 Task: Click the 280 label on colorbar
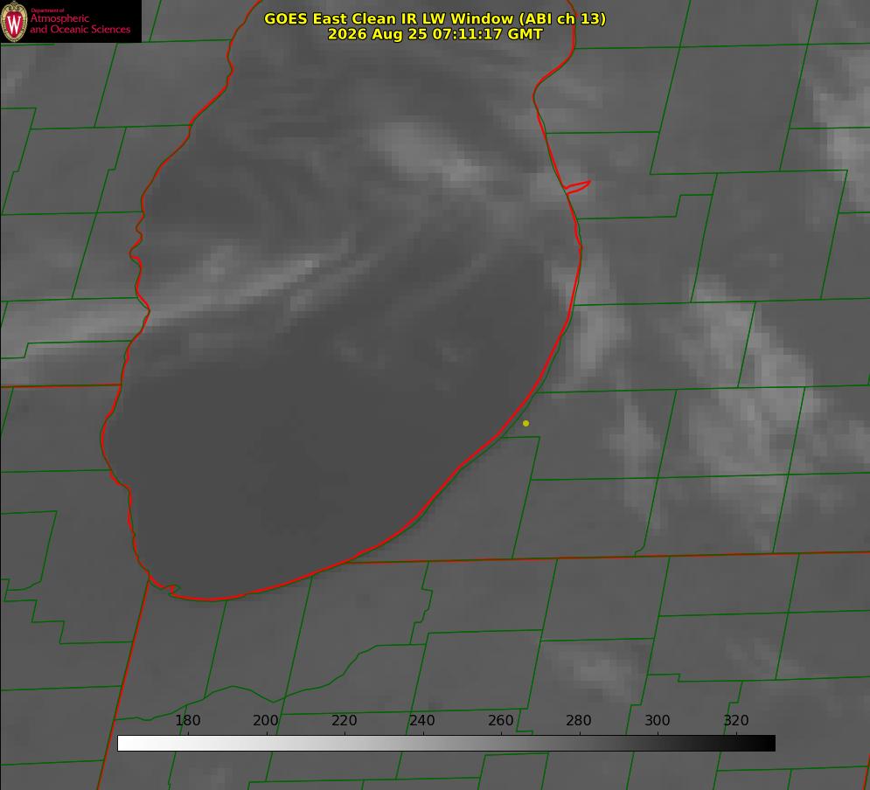click(x=579, y=720)
